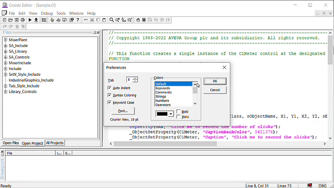The width and height of the screenshot is (334, 188).
Task: Close the Files panel with its X icon
Action: click(x=98, y=32)
